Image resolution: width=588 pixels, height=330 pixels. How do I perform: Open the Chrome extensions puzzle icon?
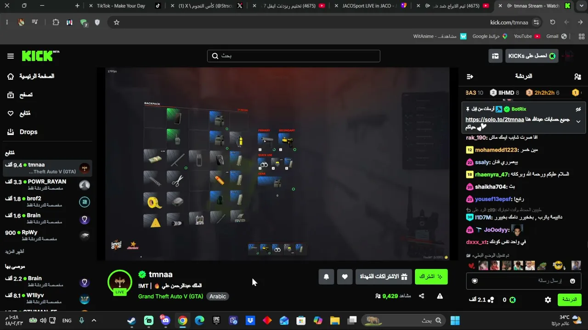(56, 22)
